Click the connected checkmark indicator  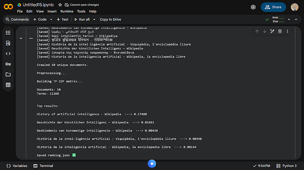pos(267,19)
